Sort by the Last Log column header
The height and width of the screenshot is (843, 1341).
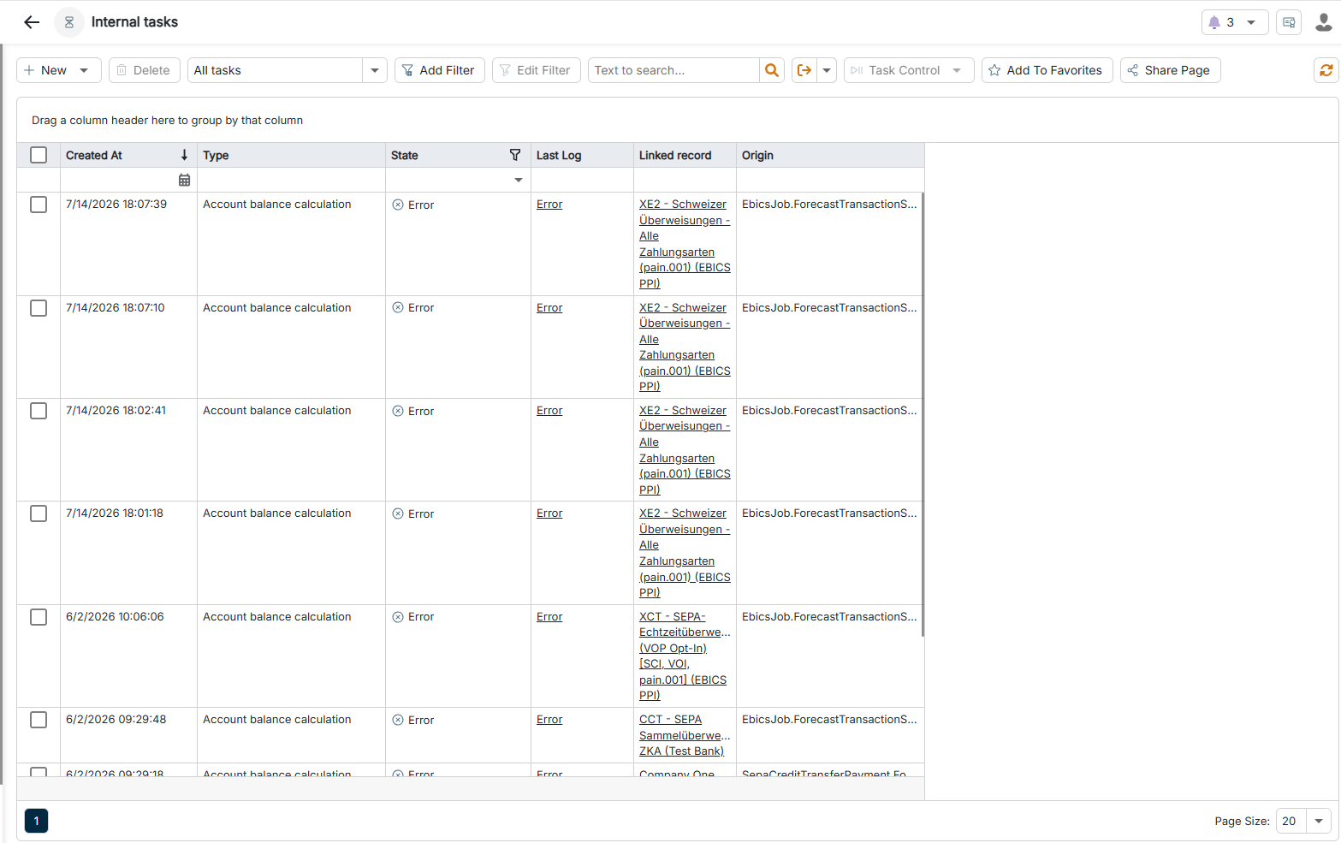[582, 155]
